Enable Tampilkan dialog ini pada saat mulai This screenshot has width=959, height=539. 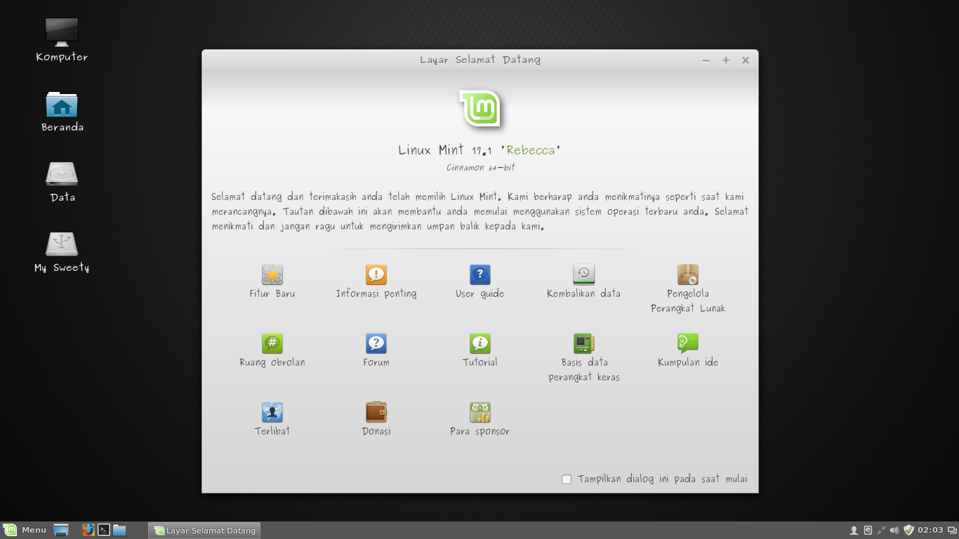point(567,479)
